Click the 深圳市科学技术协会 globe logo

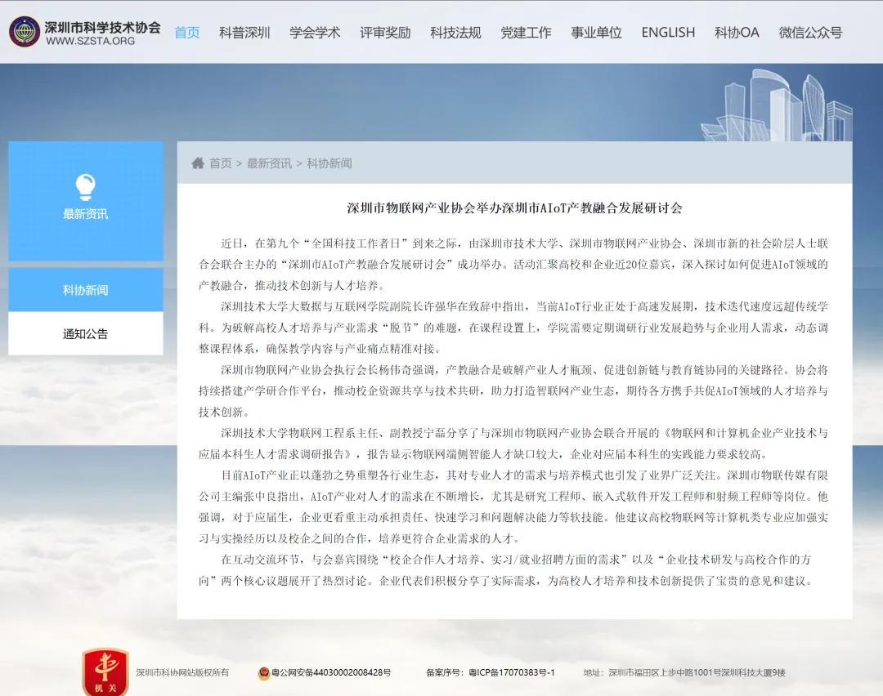tap(25, 32)
